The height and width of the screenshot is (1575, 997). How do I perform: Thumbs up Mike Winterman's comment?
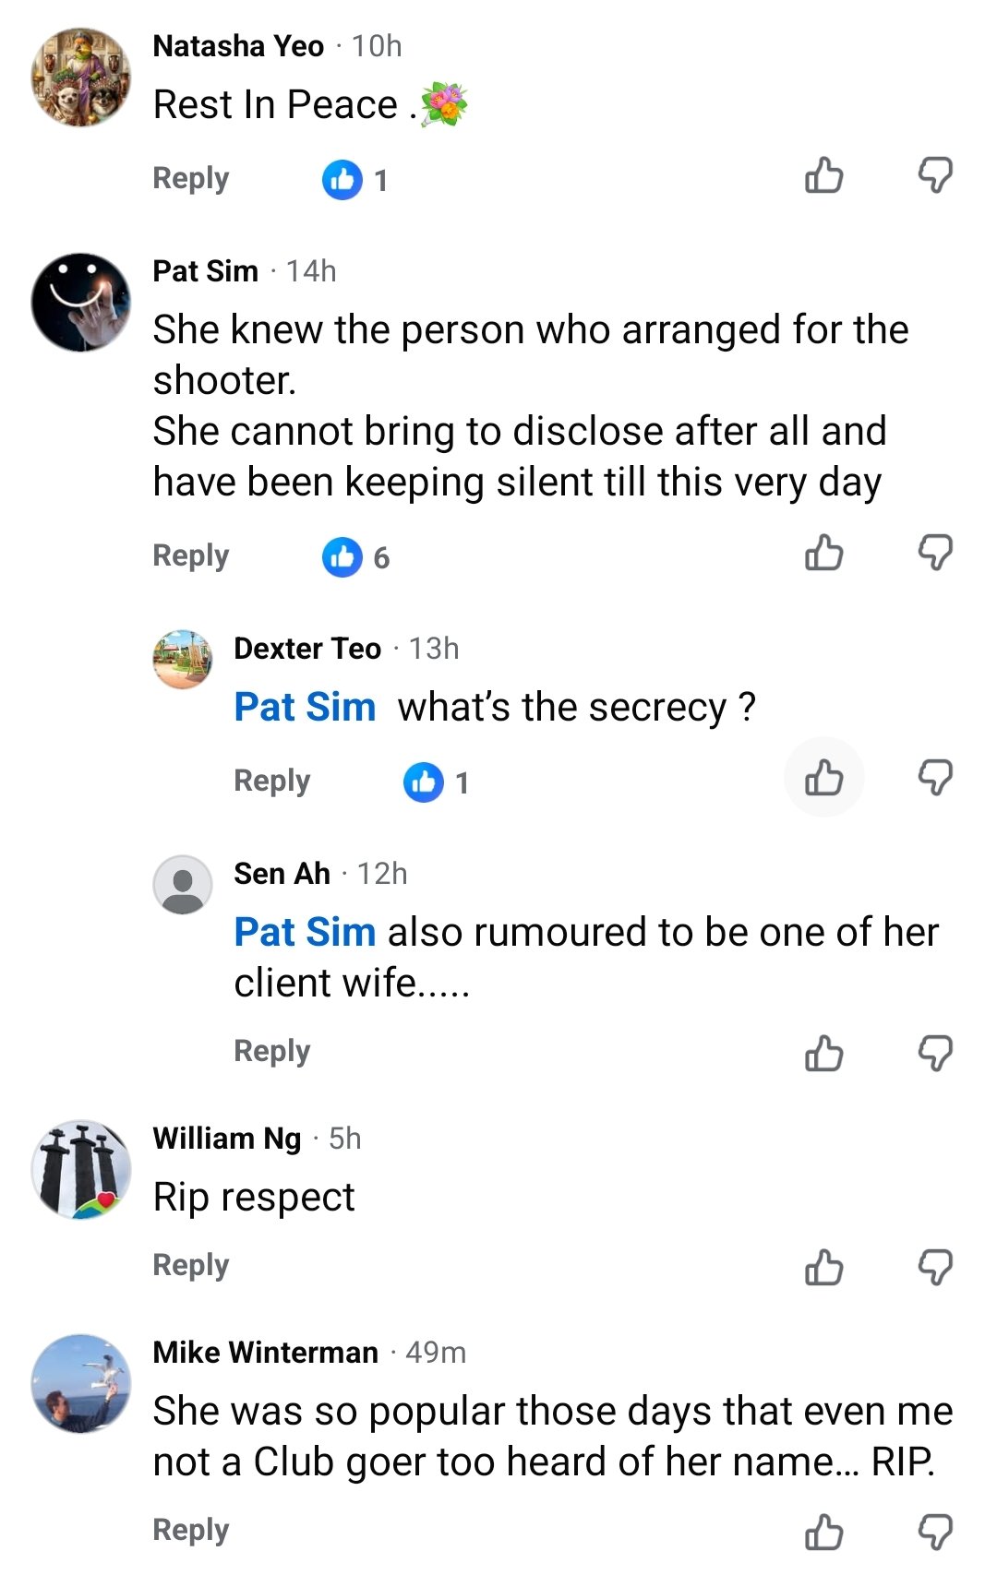tap(823, 1532)
